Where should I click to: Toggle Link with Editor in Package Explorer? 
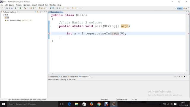coord(38,12)
